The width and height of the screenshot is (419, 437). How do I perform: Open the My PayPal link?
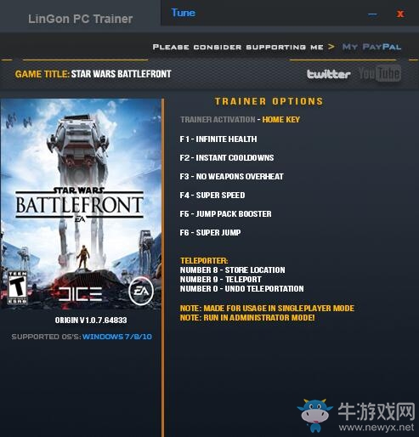click(x=371, y=47)
